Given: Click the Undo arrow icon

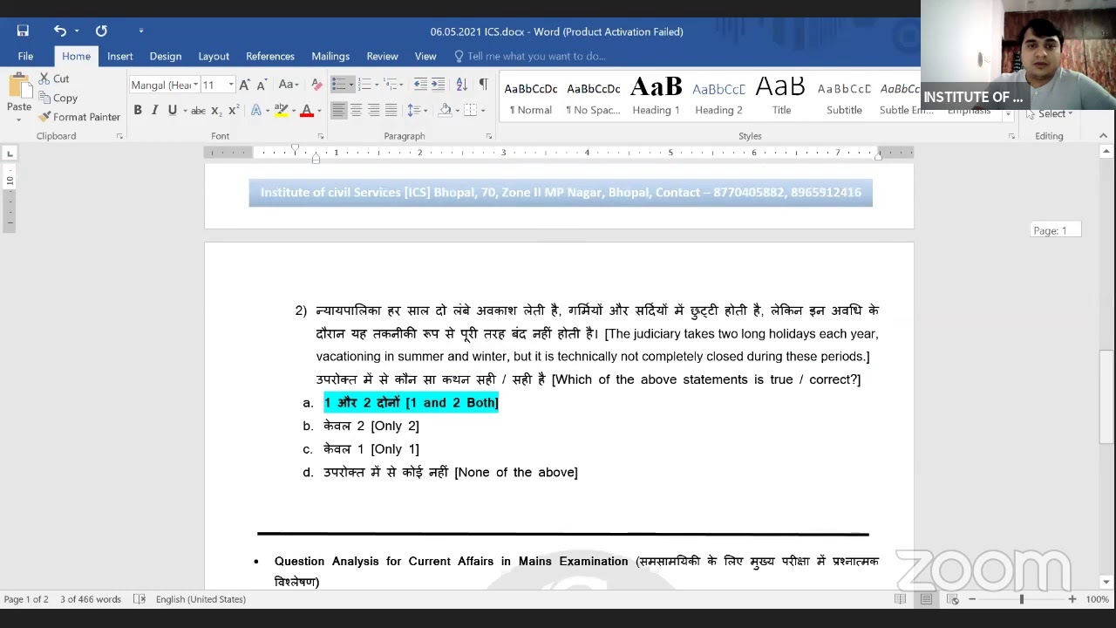Looking at the screenshot, I should coord(59,31).
